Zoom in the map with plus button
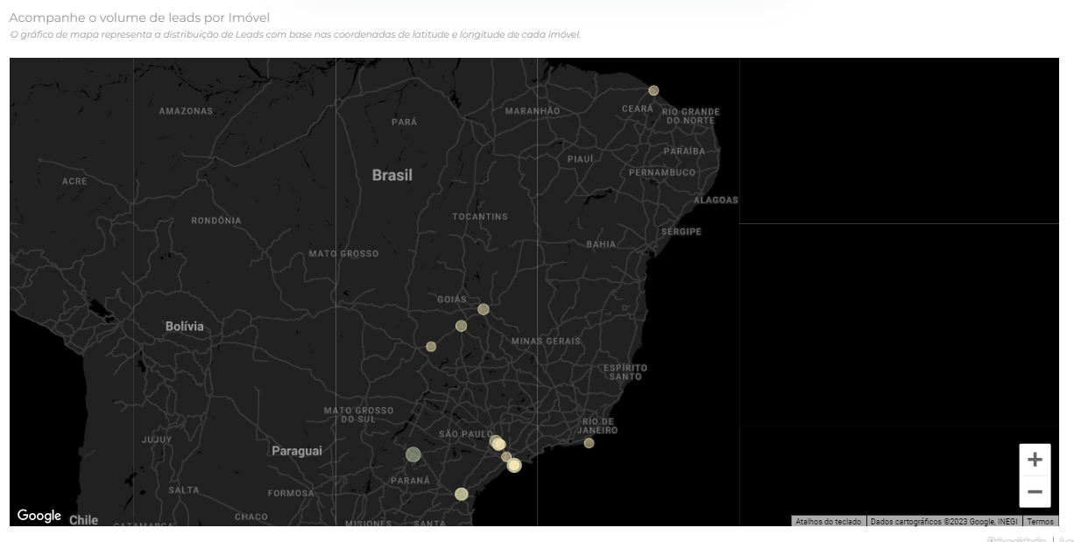The height and width of the screenshot is (542, 1074). [x=1035, y=459]
